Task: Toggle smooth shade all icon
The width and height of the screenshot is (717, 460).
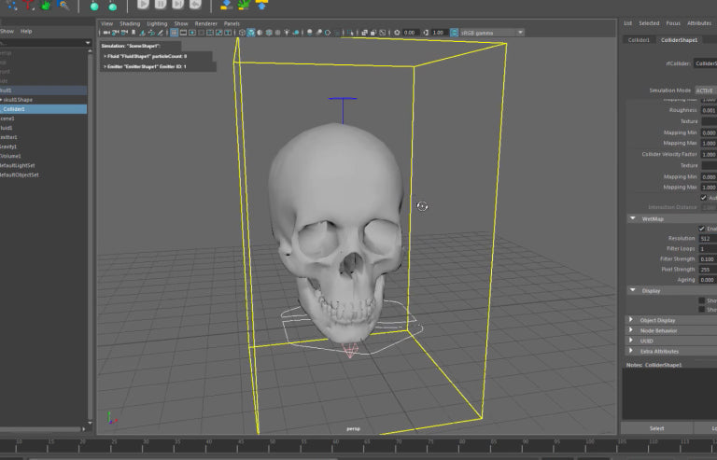Action: point(250,33)
